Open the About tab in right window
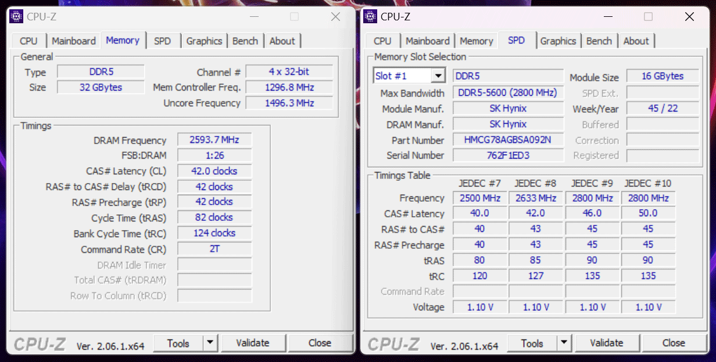Viewport: 716px width, 362px height. point(636,41)
